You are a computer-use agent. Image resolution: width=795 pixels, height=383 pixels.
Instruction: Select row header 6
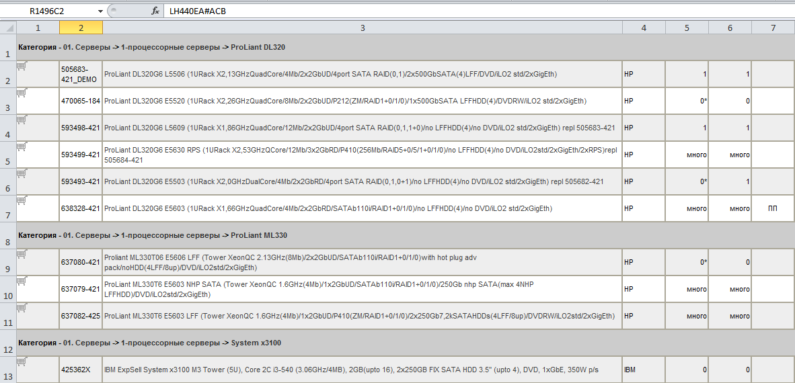click(x=8, y=182)
